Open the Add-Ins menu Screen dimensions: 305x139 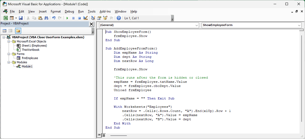(x=105, y=11)
